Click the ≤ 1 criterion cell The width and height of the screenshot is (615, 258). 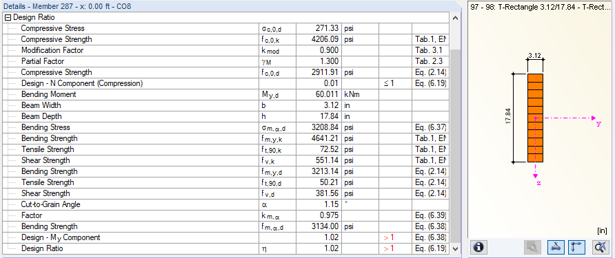395,83
